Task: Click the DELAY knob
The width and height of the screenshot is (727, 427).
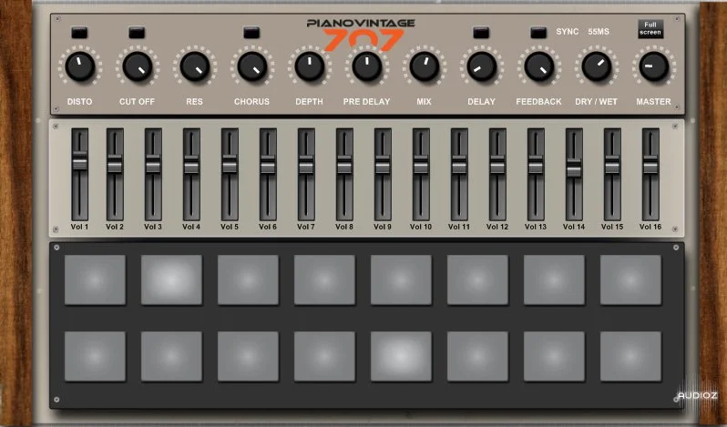Action: [482, 66]
